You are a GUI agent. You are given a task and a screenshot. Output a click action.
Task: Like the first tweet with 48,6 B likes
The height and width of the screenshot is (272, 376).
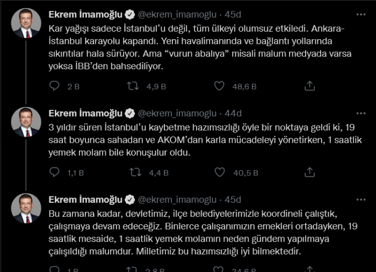(219, 86)
